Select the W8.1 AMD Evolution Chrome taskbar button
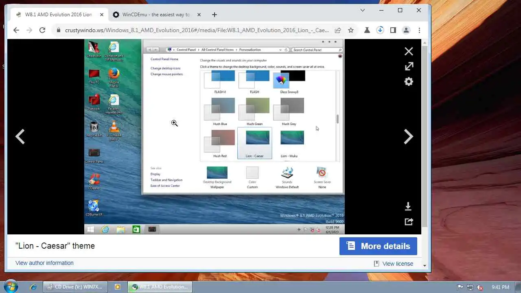 [160, 287]
